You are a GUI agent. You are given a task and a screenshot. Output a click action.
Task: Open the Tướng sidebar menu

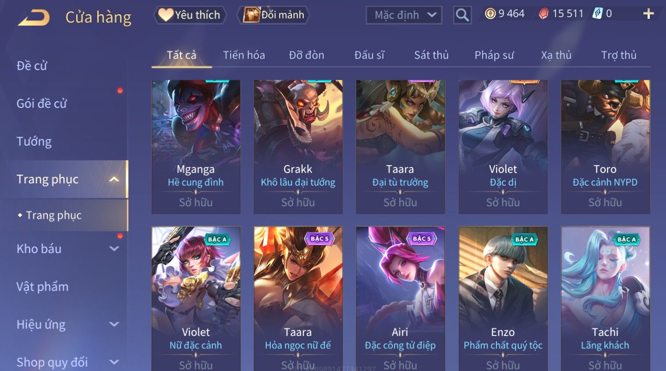(x=34, y=142)
